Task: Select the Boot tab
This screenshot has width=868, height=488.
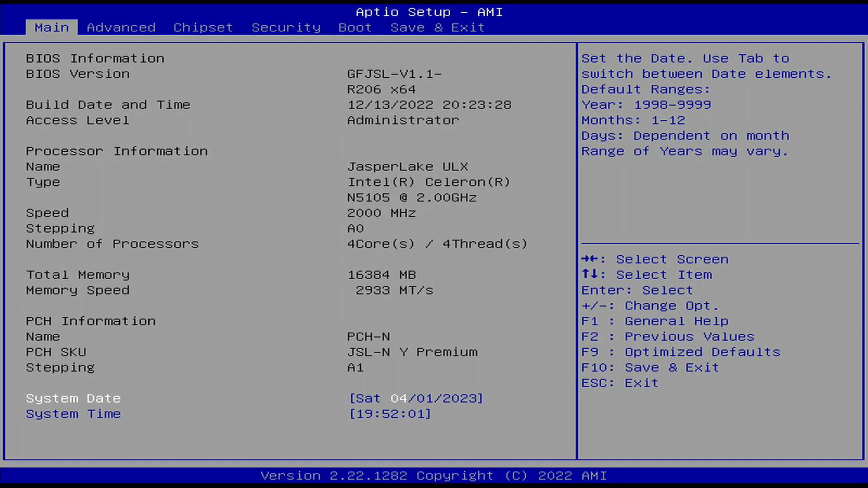Action: tap(355, 28)
